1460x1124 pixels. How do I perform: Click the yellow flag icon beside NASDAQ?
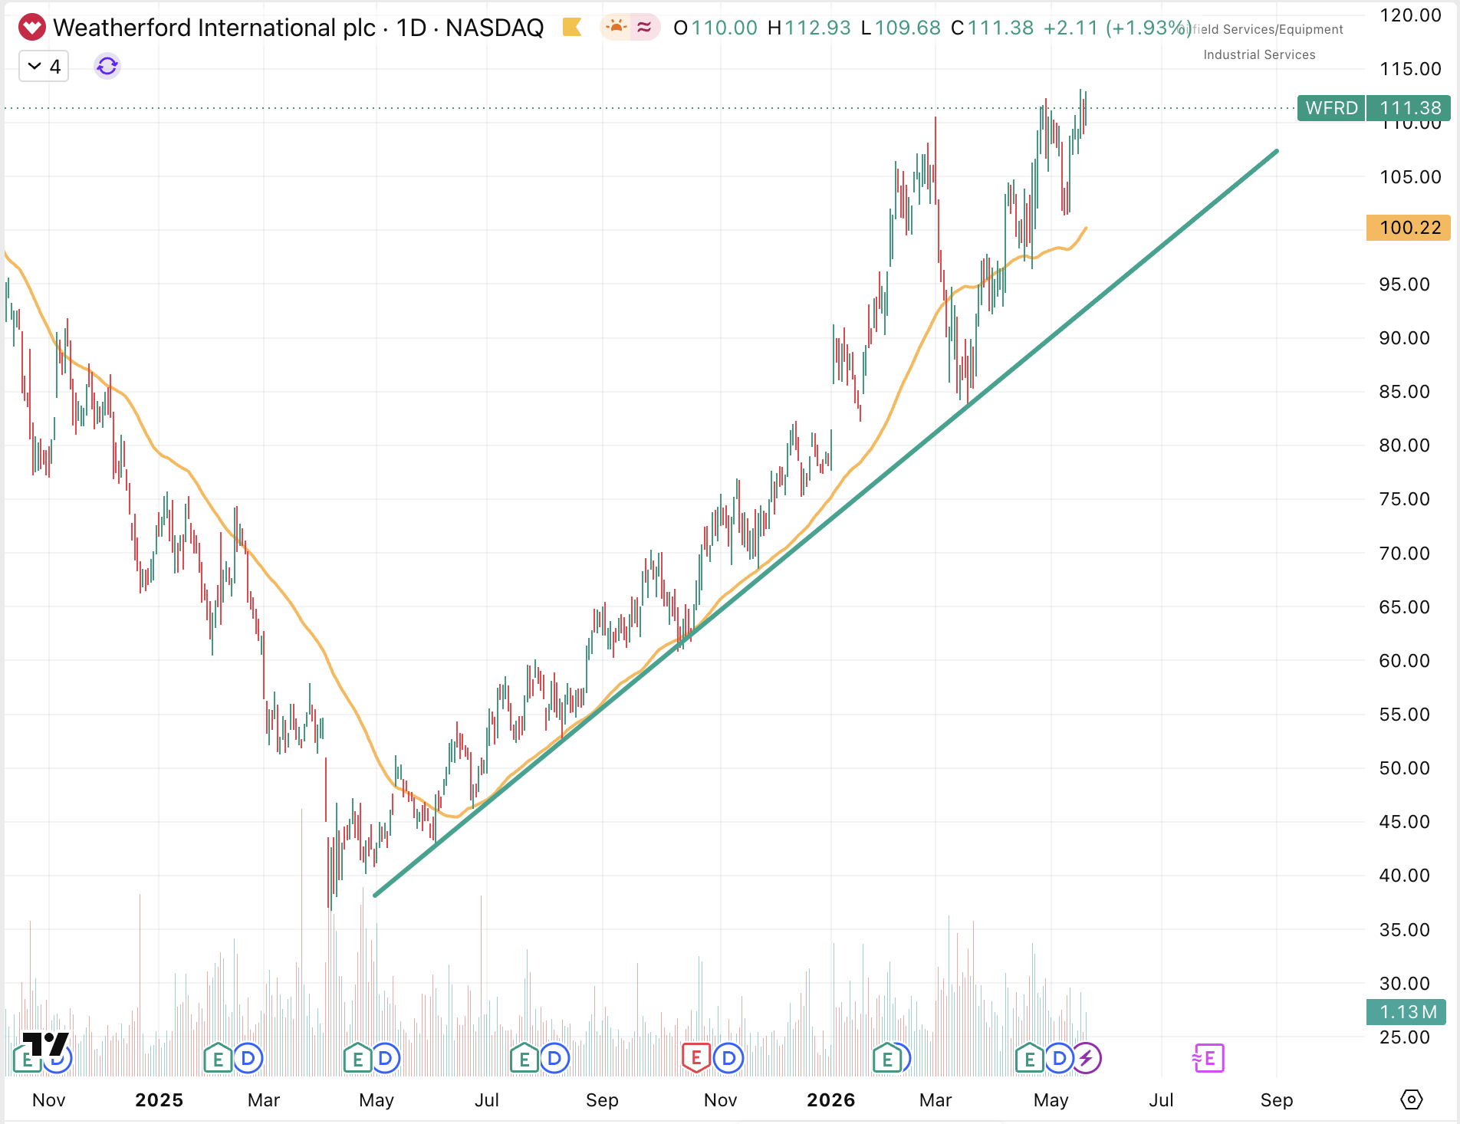click(571, 28)
